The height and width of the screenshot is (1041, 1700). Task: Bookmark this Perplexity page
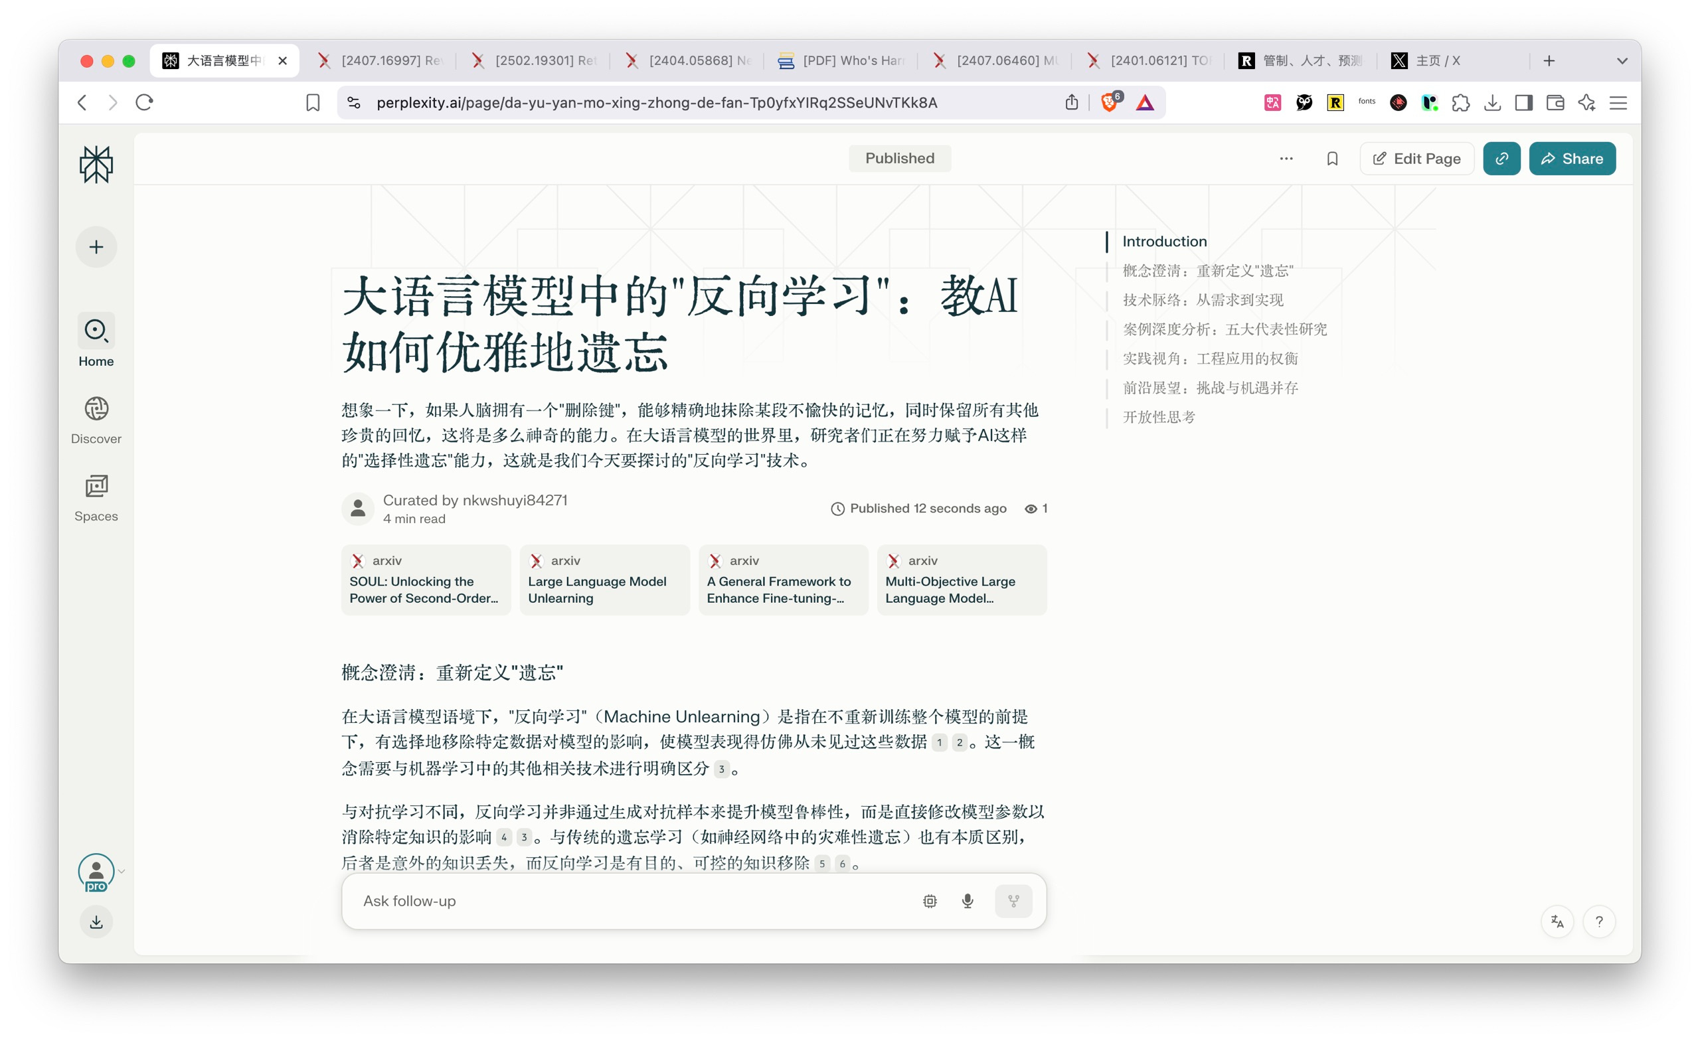pyautogui.click(x=1331, y=159)
